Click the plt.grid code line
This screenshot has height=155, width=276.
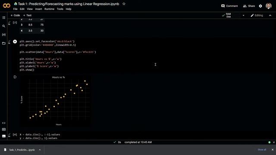pyautogui.click(x=48, y=45)
